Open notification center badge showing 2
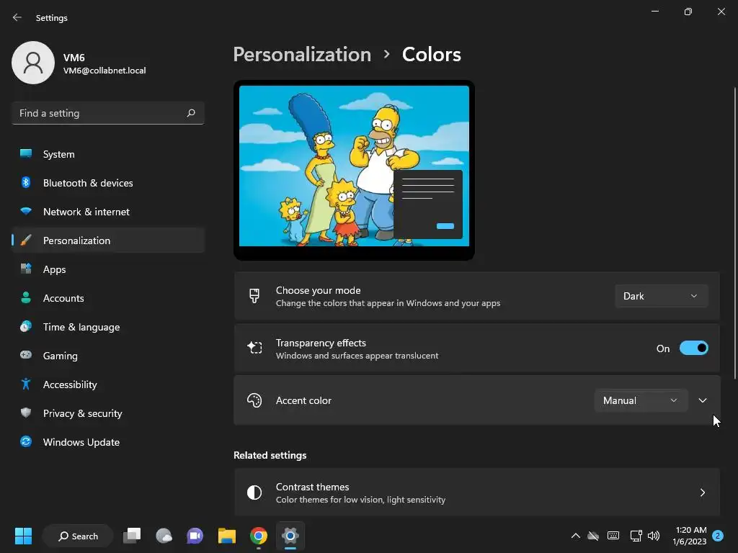This screenshot has width=738, height=553. point(717,536)
